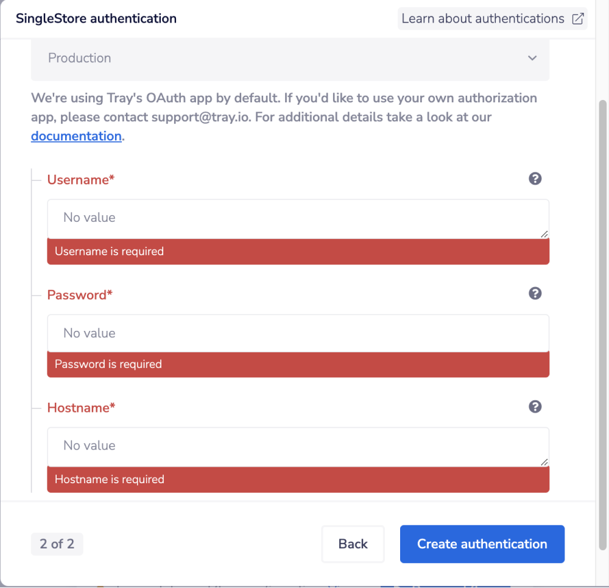Click the SingleStore authentication dialog title
Screen dimensions: 609x588
[x=96, y=18]
